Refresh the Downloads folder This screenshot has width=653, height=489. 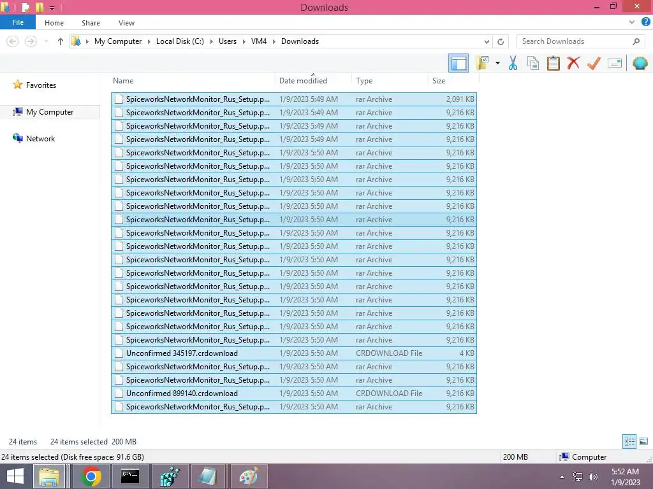tap(501, 41)
